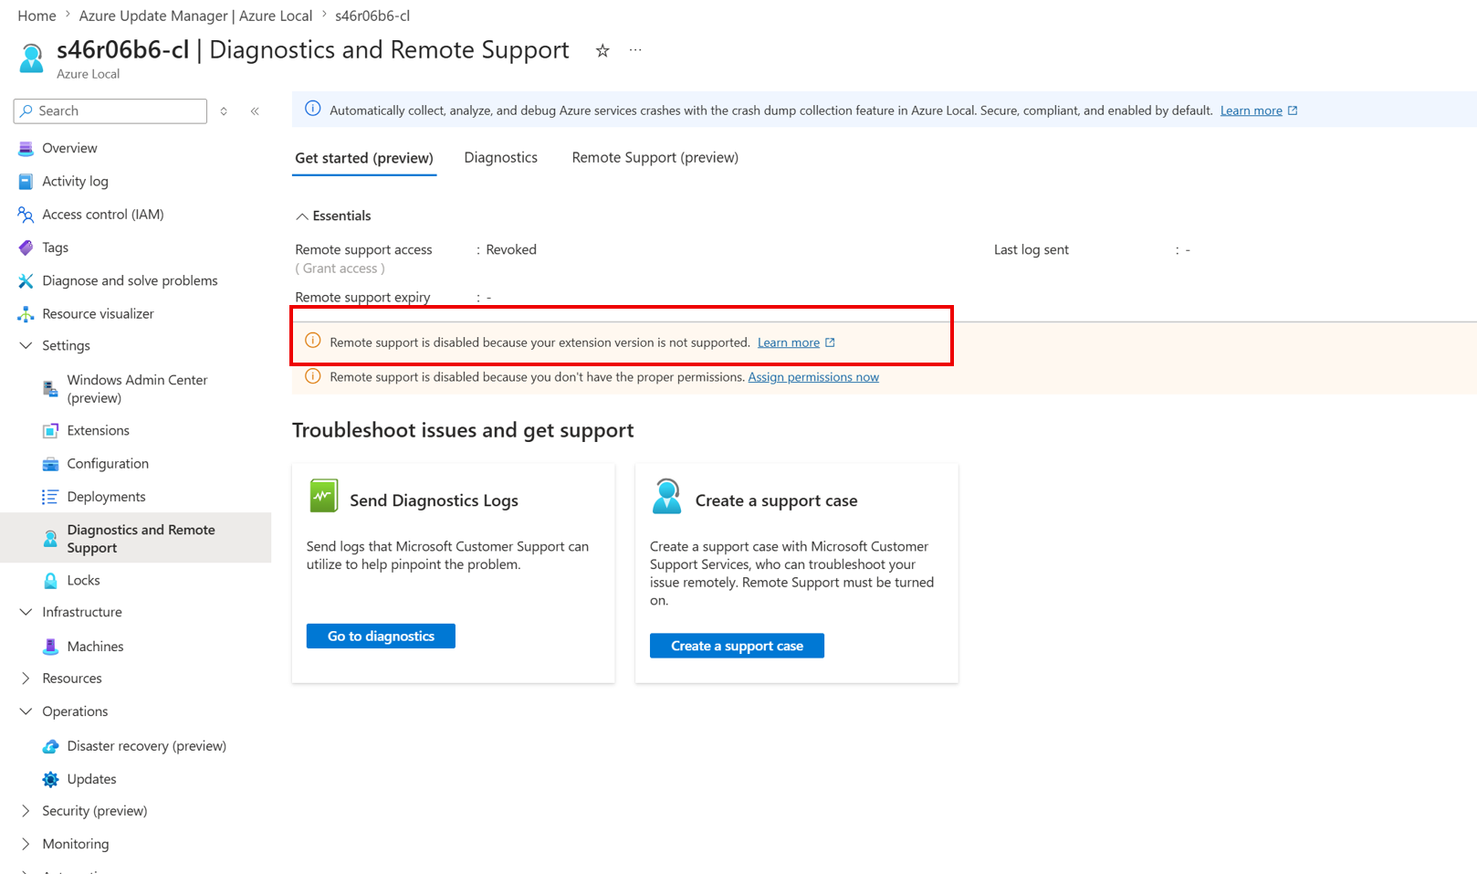This screenshot has height=874, width=1477.
Task: Expand the Security (preview) section
Action: (x=26, y=811)
